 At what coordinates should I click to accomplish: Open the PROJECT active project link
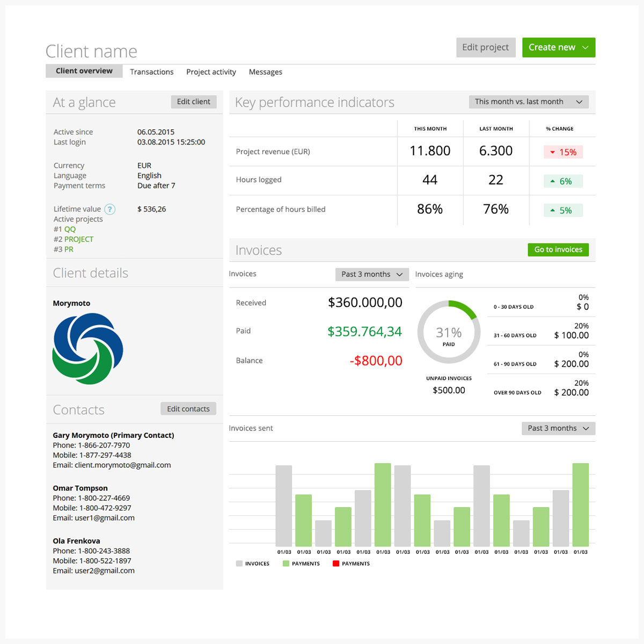click(x=78, y=239)
